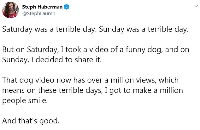Select the line starting 'But on Saturday'
The width and height of the screenshot is (200, 130).
[96, 50]
